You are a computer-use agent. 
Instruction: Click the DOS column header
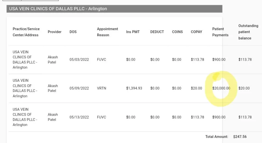pyautogui.click(x=73, y=32)
